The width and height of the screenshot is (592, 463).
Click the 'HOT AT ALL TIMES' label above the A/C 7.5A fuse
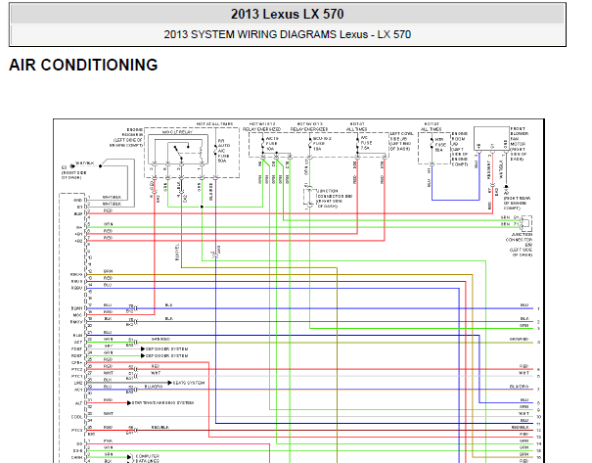click(x=357, y=126)
